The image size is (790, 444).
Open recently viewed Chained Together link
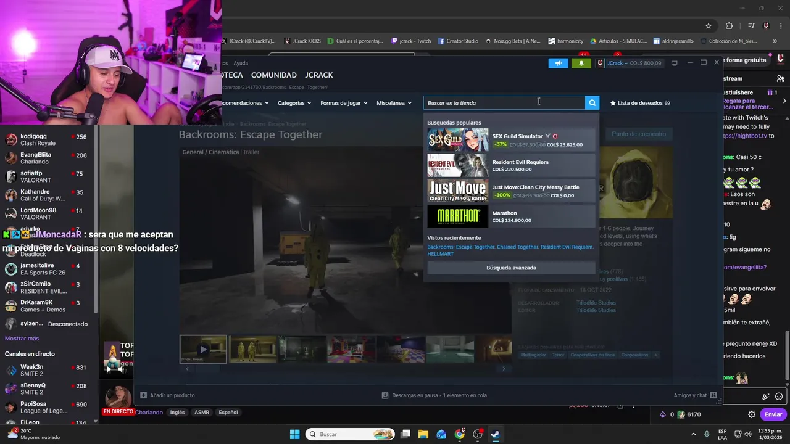click(x=517, y=247)
